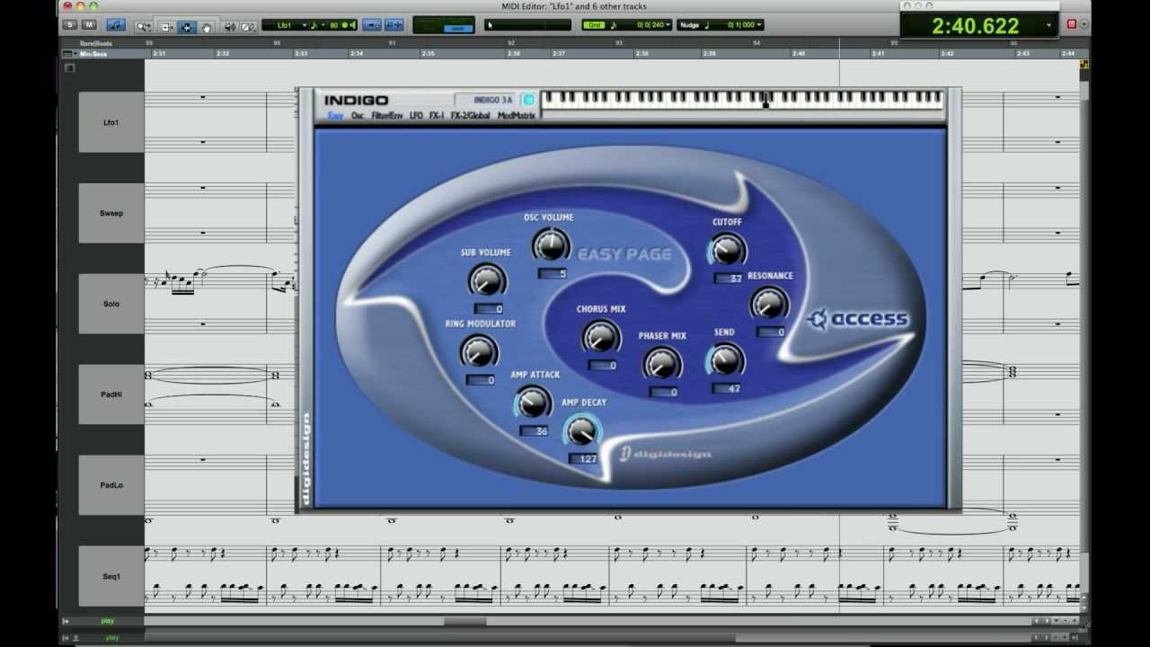
Task: Switch to the Easy page tab in Indigo
Action: (x=335, y=116)
